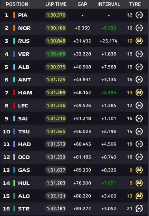Click the hard tyre icon for STR
This screenshot has width=149, height=216.
pyautogui.click(x=139, y=209)
